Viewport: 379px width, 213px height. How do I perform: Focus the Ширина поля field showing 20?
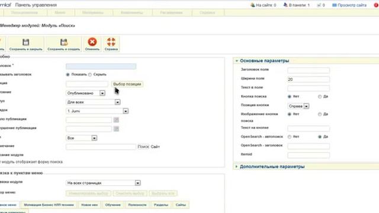point(309,79)
